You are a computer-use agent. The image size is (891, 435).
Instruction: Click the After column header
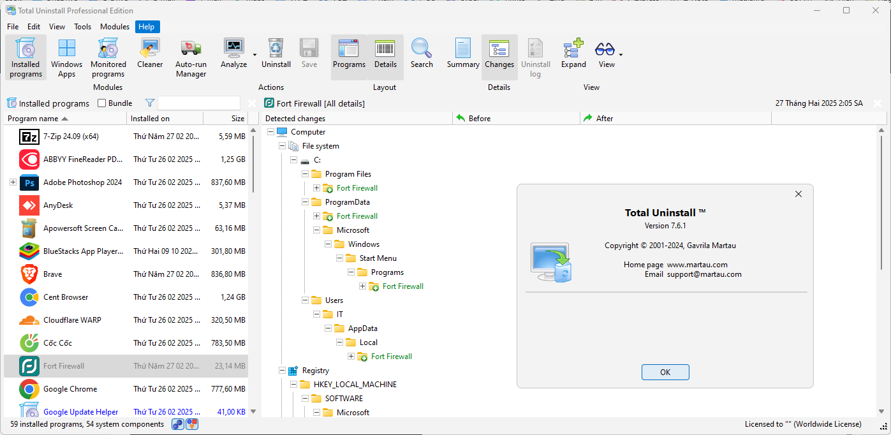click(675, 119)
